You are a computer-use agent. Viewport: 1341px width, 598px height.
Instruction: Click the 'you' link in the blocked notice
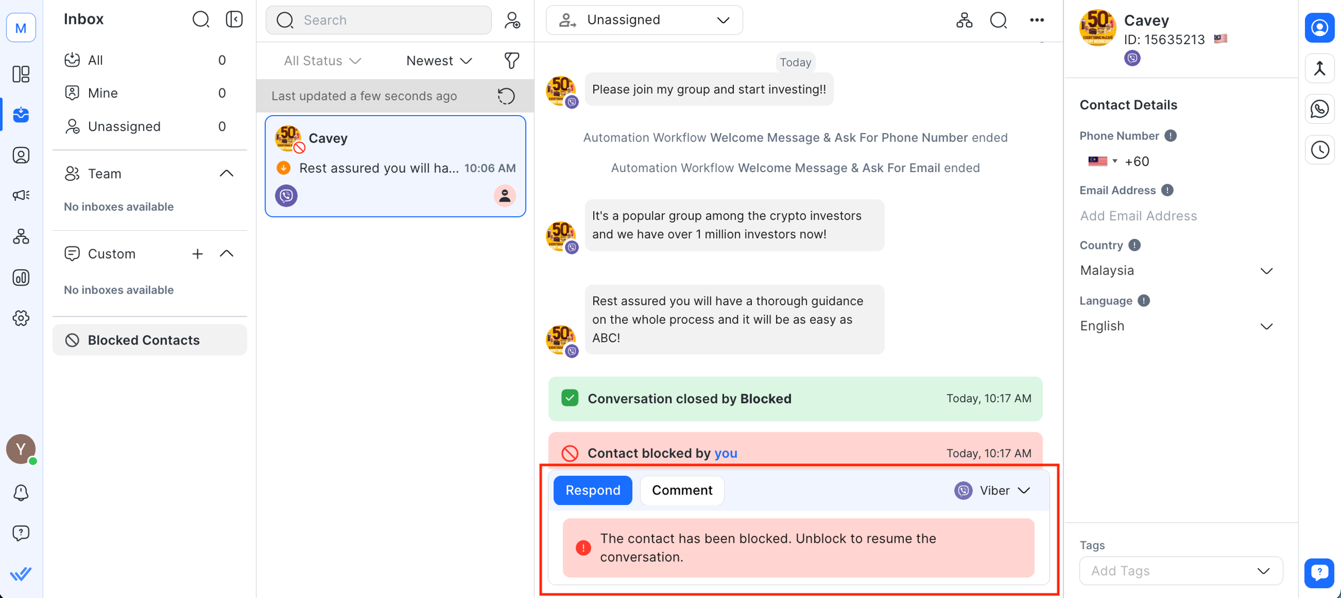coord(726,453)
